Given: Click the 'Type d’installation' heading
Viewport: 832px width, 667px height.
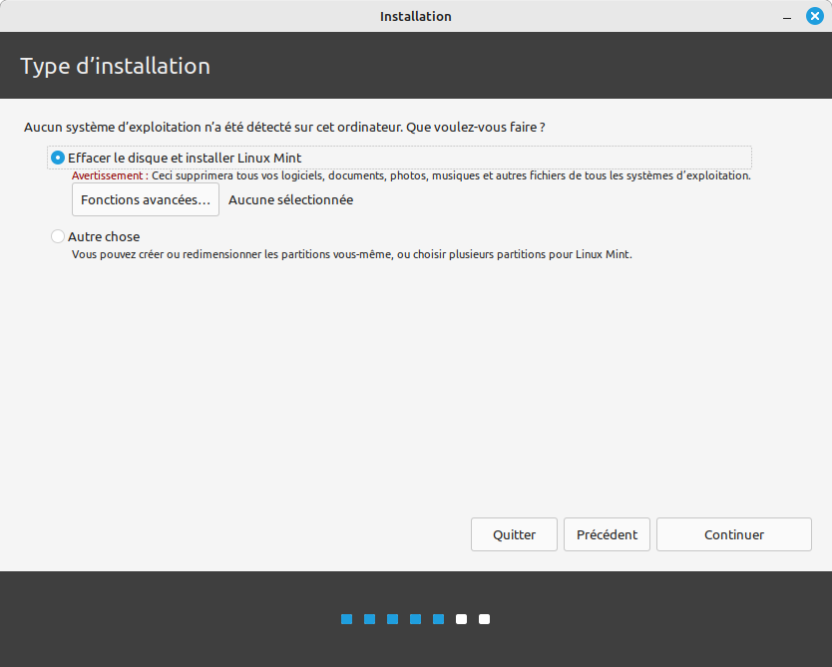Looking at the screenshot, I should (115, 66).
